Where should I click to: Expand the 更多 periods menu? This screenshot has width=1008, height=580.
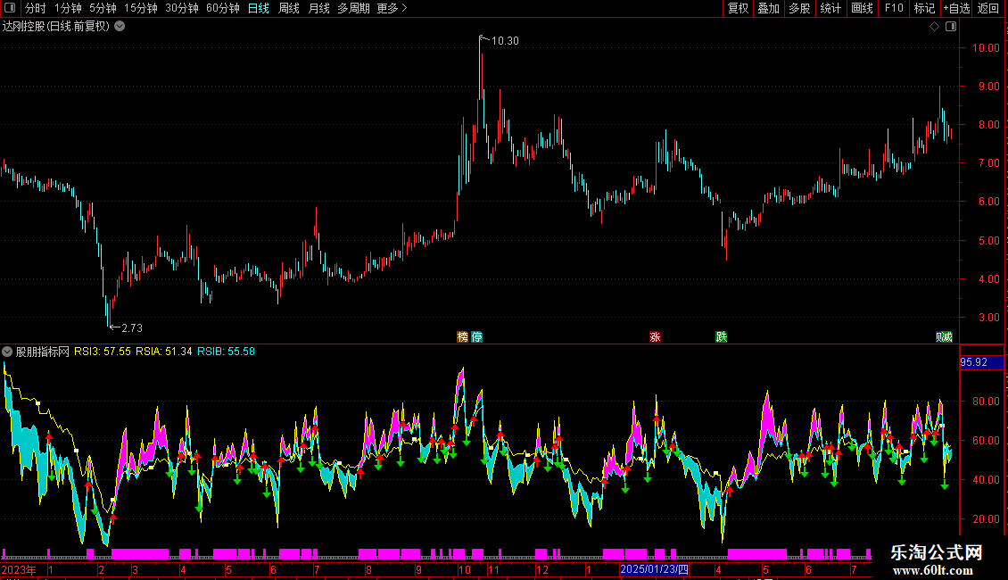click(x=392, y=8)
